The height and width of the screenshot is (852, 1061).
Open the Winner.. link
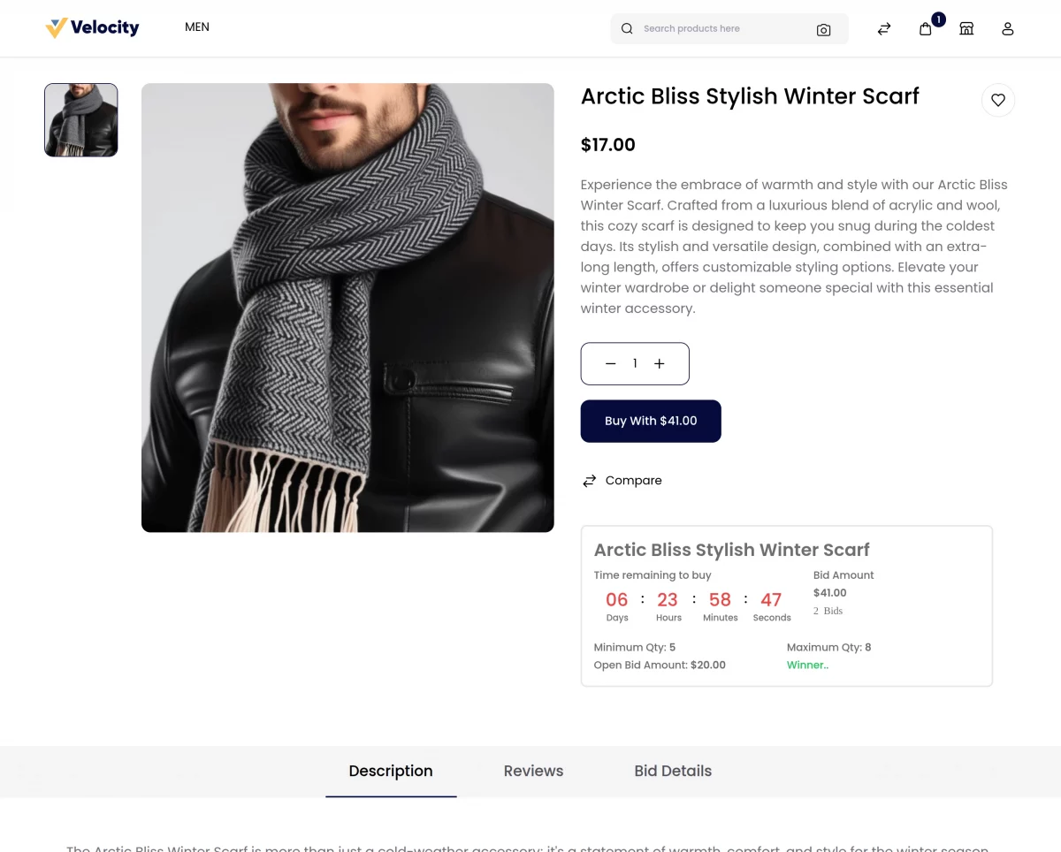(x=806, y=665)
